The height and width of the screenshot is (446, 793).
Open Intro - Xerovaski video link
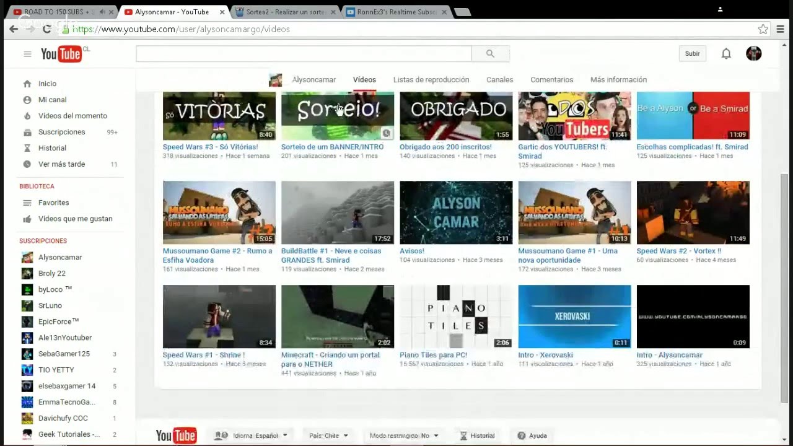point(545,355)
